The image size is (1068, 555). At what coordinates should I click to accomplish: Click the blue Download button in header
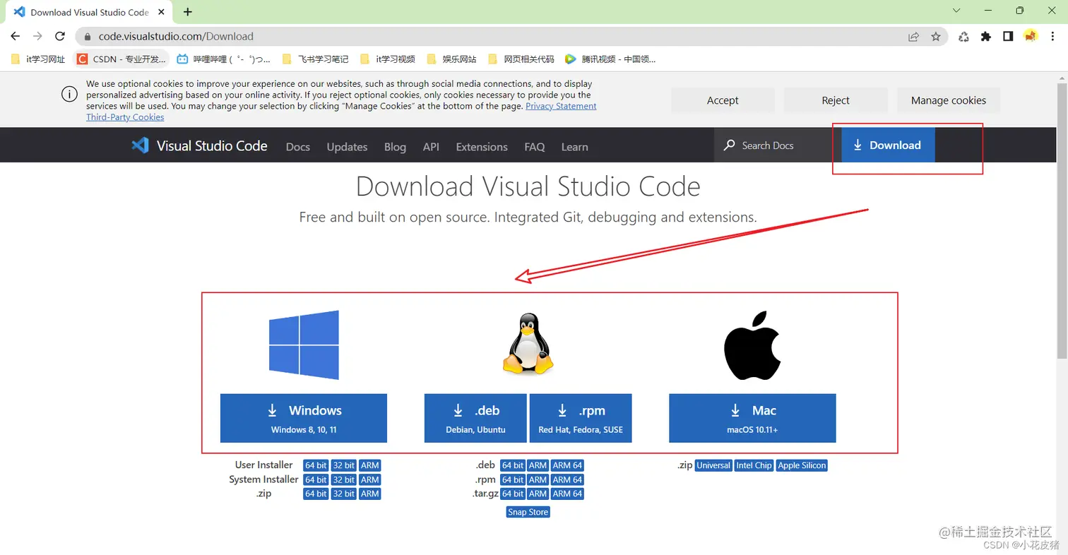[888, 145]
